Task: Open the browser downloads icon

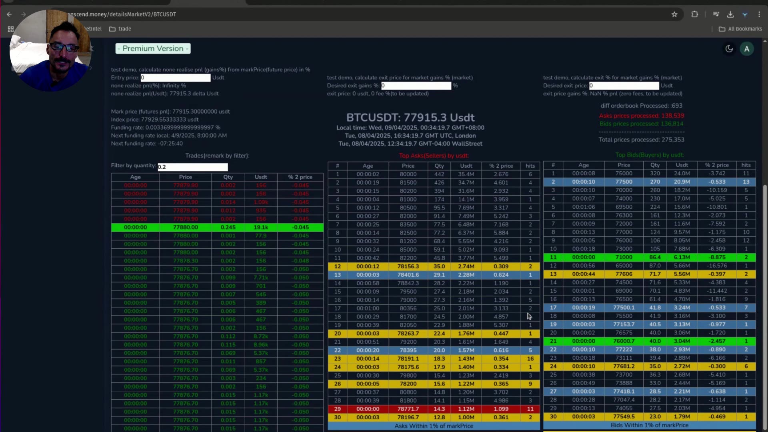Action: (x=730, y=14)
